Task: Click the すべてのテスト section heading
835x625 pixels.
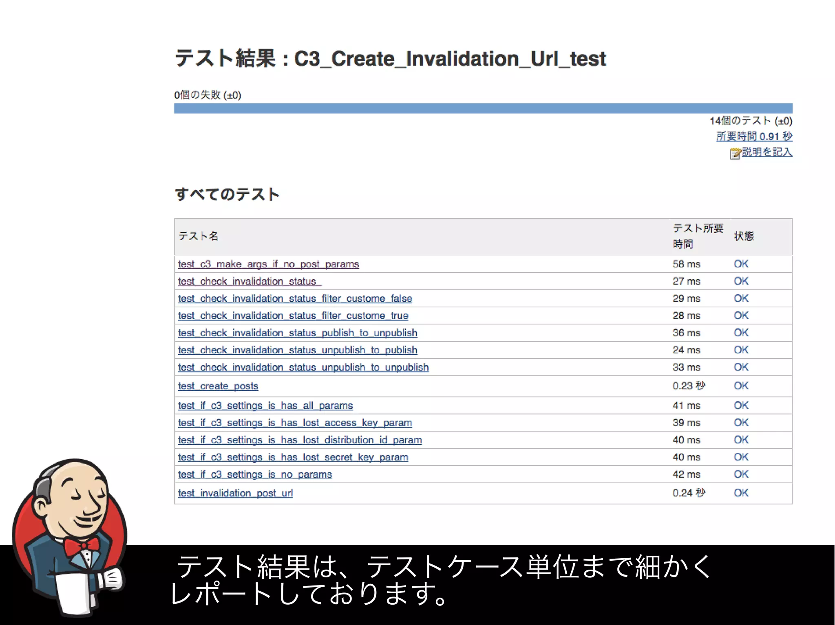Action: pos(227,194)
